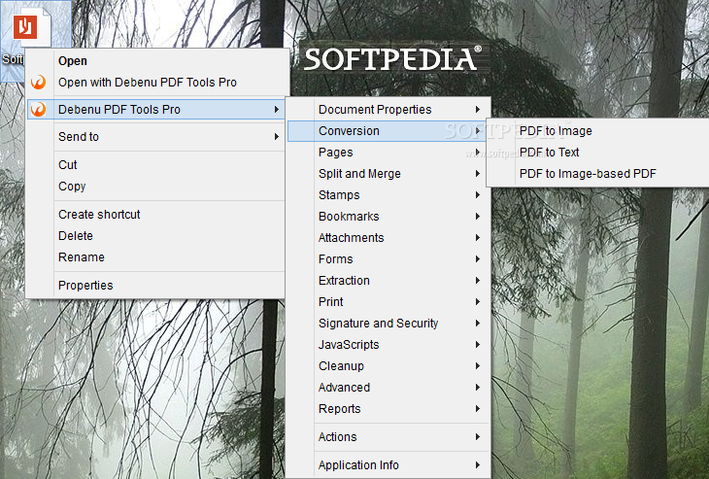Click the arrow next to Print

478,302
